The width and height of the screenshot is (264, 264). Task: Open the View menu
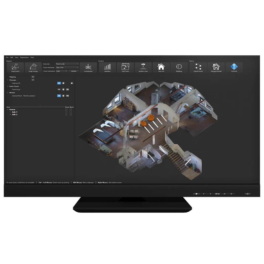17,57
